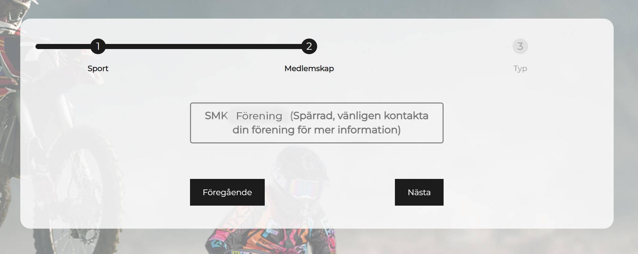Click 'din förening för mer information' line
Screen dimensions: 638x254
click(x=316, y=130)
